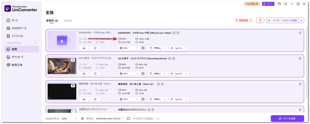Viewport: 310px width, 124px height.
Task: Click the scissors trim icon for RADWIMPS video
Action: pyautogui.click(x=84, y=48)
